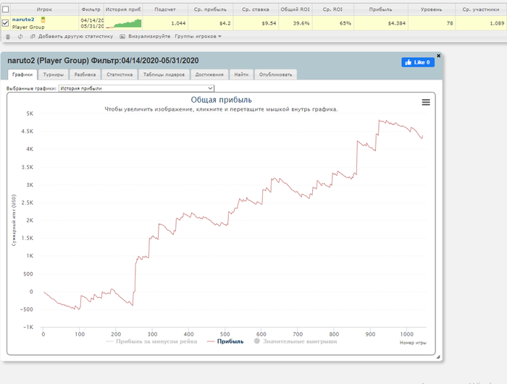
Task: Toggle the 'Прибыль' legend series
Action: click(225, 341)
